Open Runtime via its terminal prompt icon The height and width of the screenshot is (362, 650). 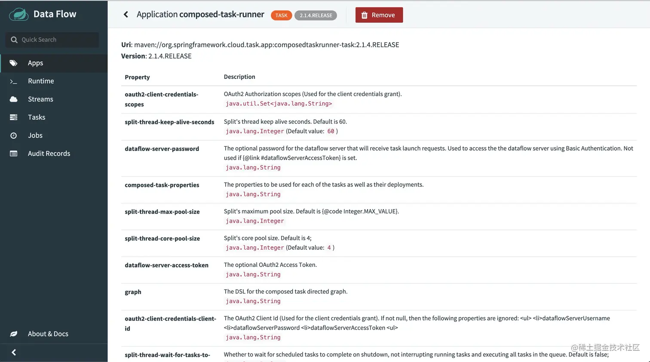[14, 81]
